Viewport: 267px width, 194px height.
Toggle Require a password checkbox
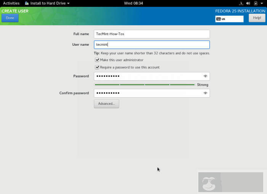click(x=97, y=67)
